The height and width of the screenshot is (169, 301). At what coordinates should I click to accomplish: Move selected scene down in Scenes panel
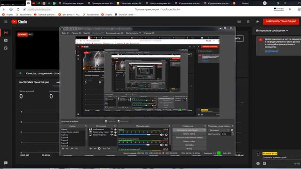click(x=76, y=148)
